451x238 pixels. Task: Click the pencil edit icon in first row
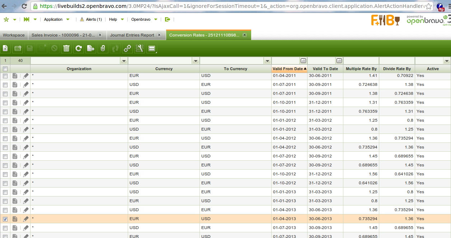point(26,76)
